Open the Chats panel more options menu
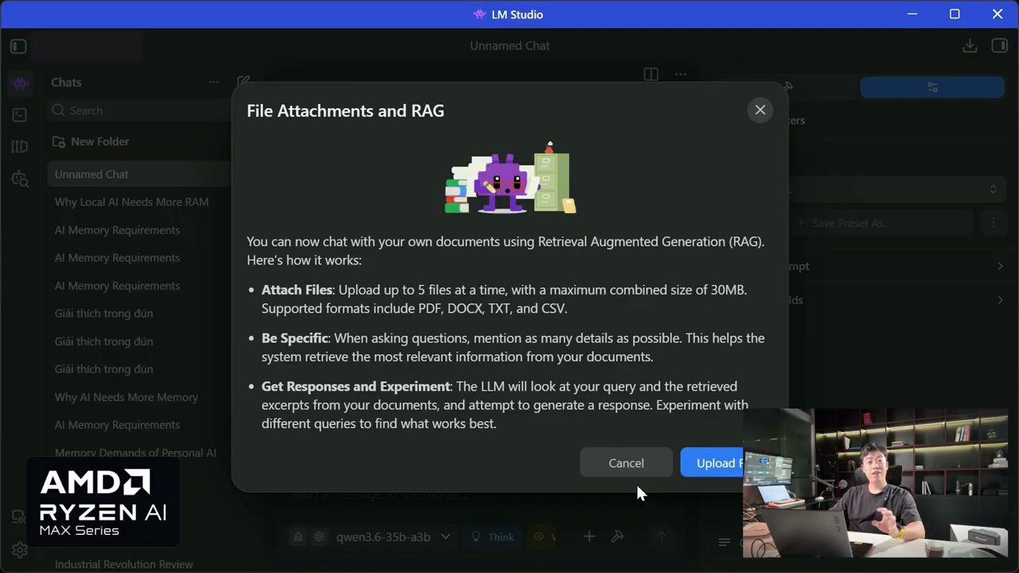1019x573 pixels. point(214,82)
